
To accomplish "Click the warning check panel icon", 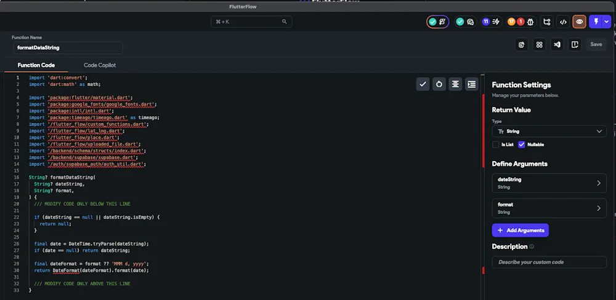I will (x=575, y=45).
